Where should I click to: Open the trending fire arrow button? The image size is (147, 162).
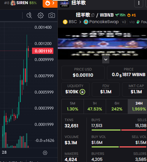point(50,3)
